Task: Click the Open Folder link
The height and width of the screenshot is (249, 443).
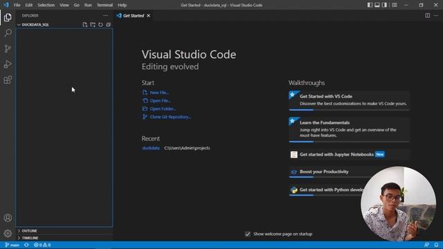Action: [159, 109]
